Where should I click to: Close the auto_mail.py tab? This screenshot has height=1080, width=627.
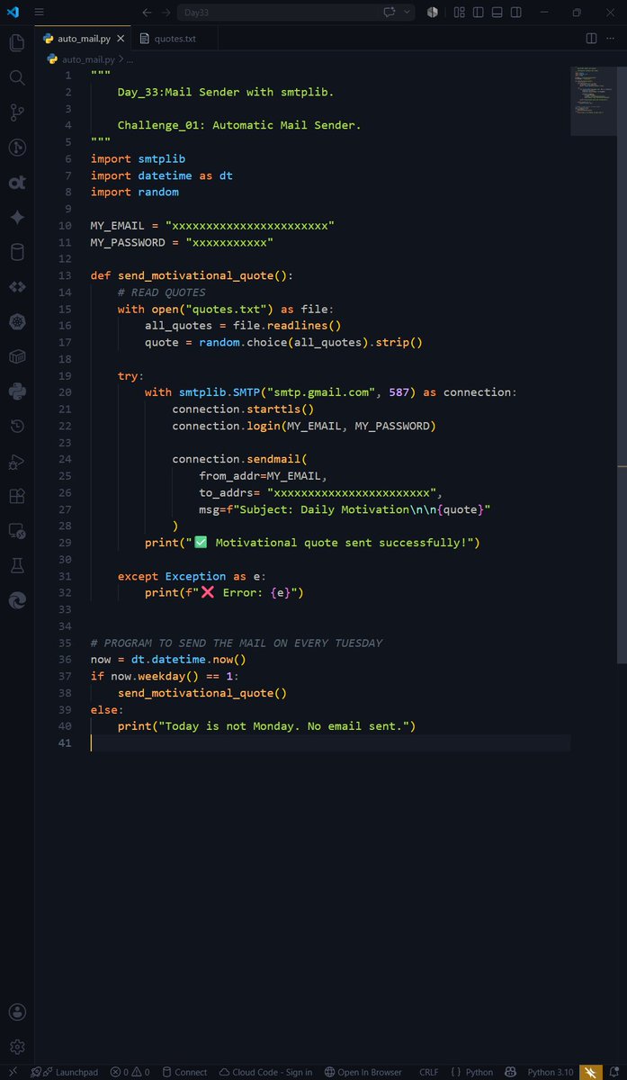pyautogui.click(x=120, y=39)
